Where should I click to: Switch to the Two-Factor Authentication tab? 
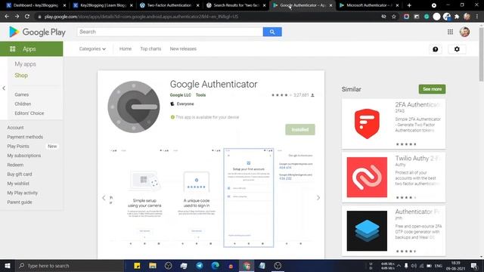(x=169, y=5)
